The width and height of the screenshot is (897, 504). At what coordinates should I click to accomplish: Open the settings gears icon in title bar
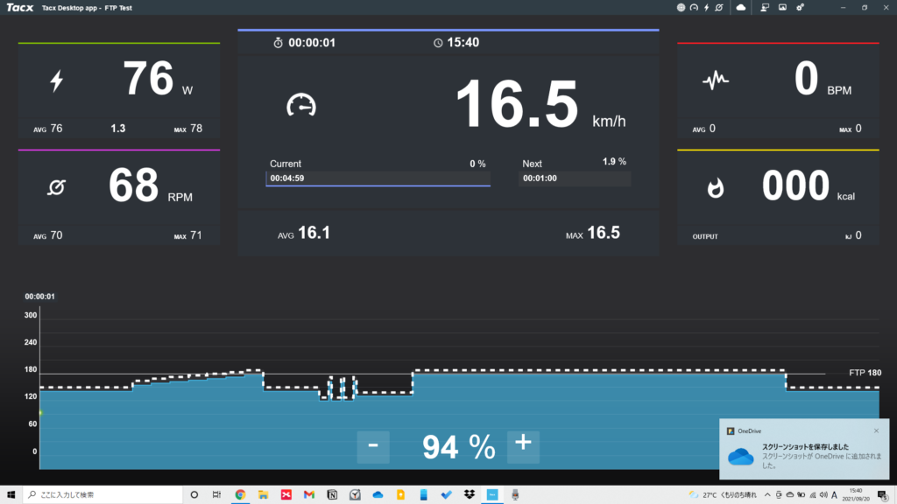pyautogui.click(x=800, y=7)
